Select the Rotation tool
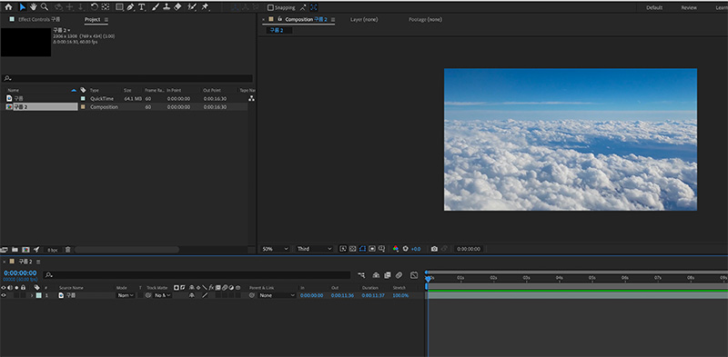 point(95,7)
